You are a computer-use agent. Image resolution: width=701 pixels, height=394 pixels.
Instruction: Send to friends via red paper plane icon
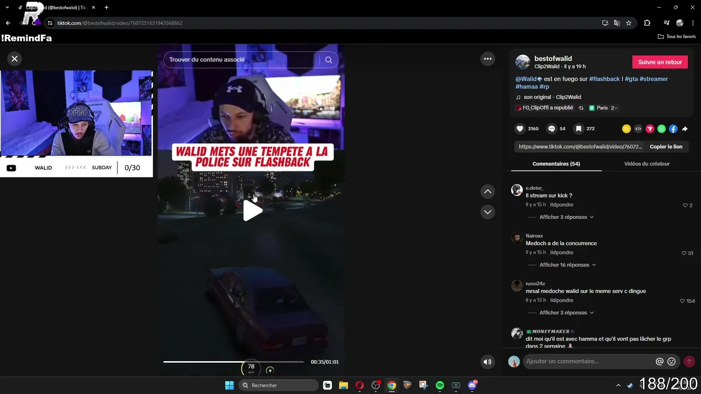tap(650, 129)
